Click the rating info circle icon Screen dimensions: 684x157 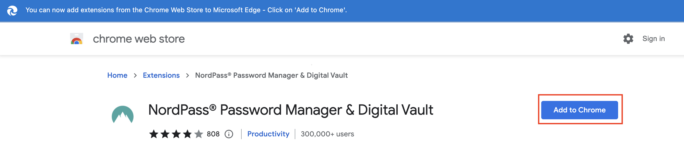pos(229,134)
